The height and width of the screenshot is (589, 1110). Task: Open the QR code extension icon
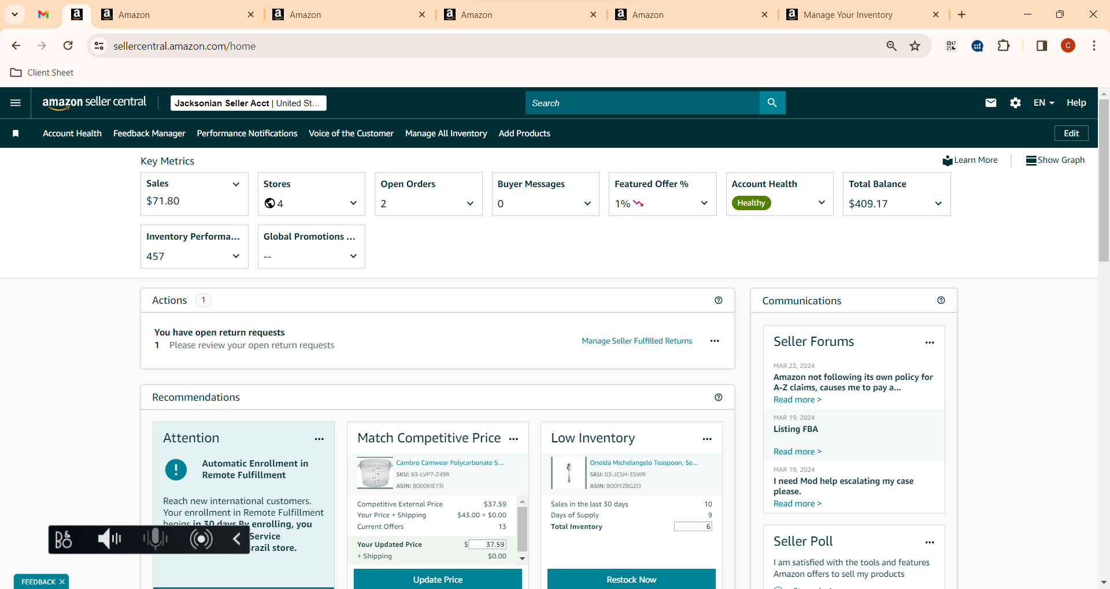pyautogui.click(x=951, y=46)
